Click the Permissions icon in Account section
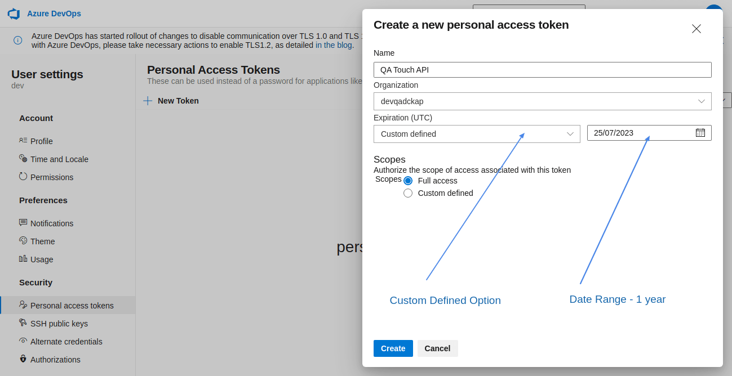 coord(23,177)
